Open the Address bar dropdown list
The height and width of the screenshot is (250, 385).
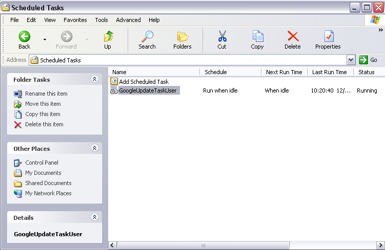[x=351, y=60]
